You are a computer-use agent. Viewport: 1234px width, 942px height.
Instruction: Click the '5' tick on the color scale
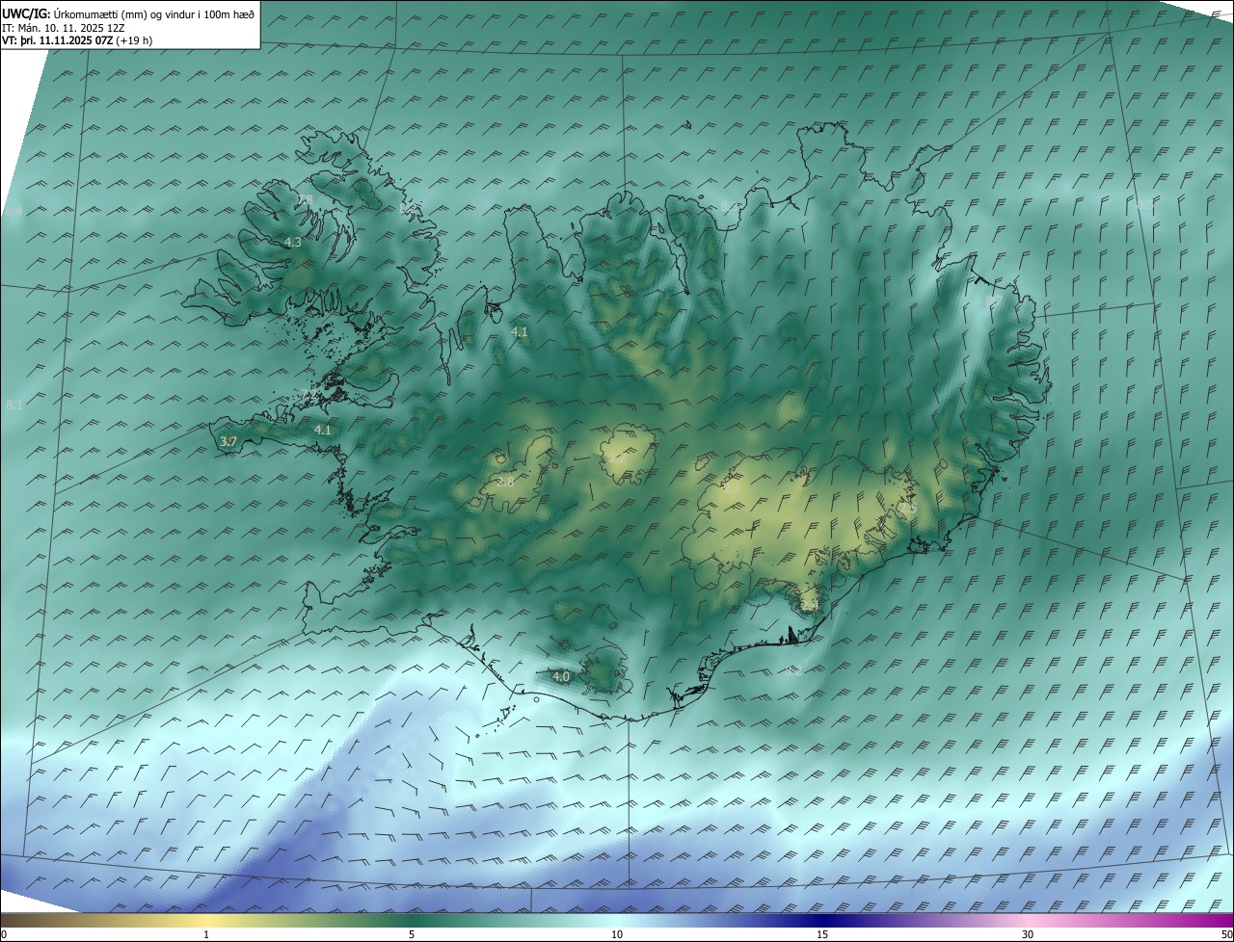(412, 934)
